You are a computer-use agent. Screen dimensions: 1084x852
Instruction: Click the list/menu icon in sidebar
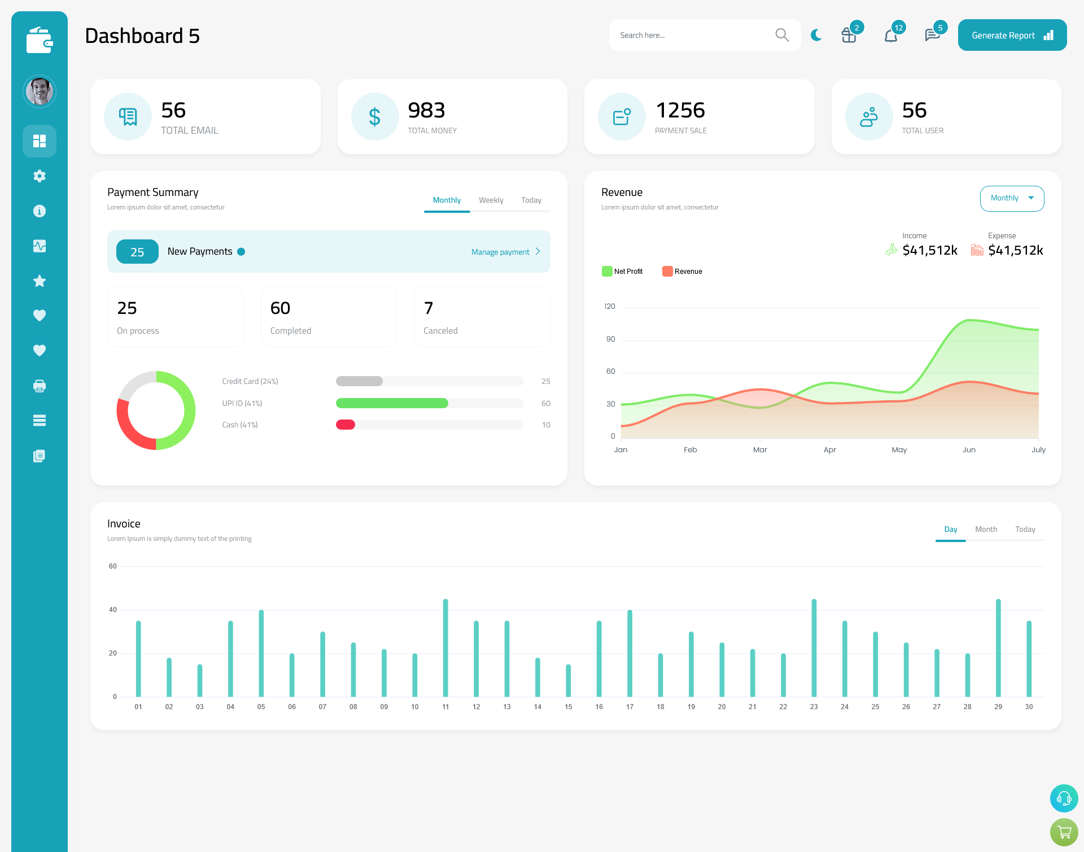(x=40, y=420)
